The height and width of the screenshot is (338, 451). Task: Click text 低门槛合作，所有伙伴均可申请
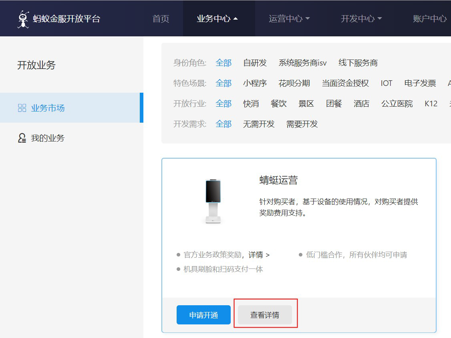tap(356, 255)
